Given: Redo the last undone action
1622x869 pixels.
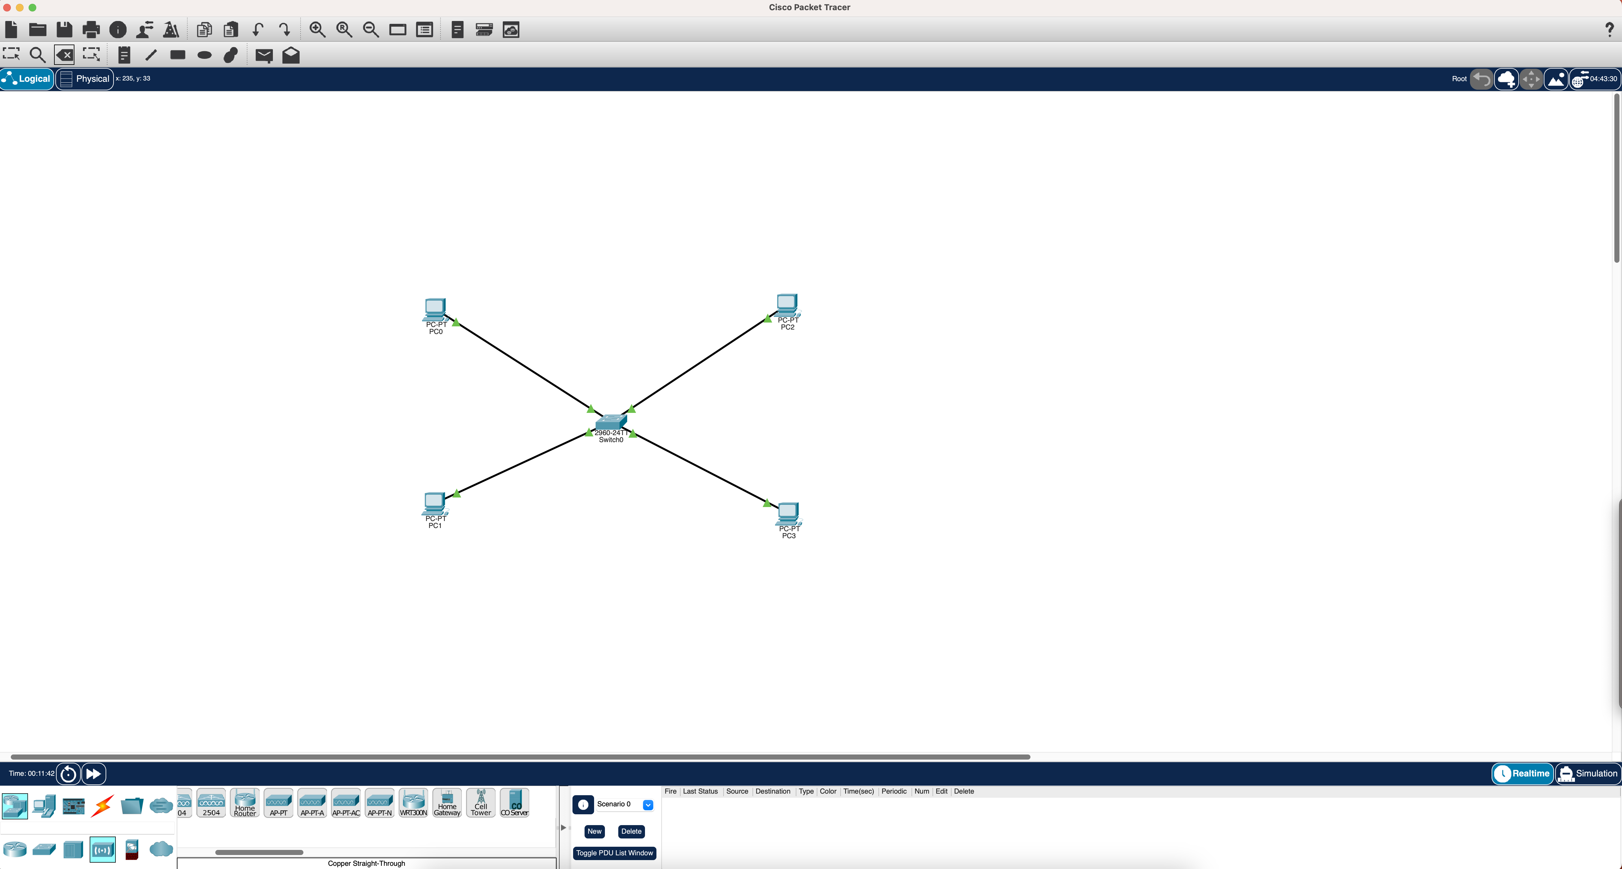Looking at the screenshot, I should [285, 30].
